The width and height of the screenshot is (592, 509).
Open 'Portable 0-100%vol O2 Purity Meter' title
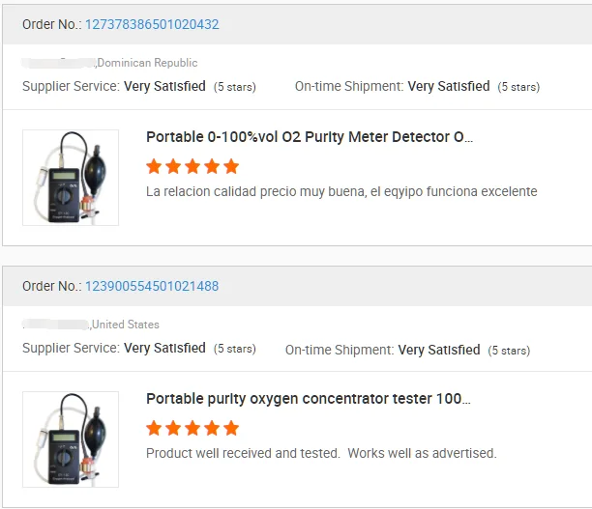pos(311,137)
